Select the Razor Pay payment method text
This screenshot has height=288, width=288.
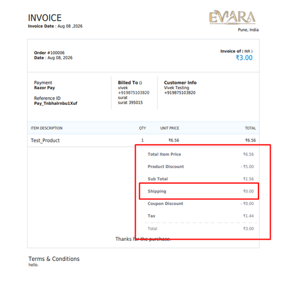(44, 88)
